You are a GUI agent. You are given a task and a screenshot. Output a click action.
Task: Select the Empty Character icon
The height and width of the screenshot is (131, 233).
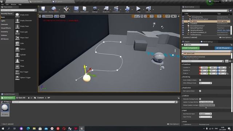click(x=17, y=20)
